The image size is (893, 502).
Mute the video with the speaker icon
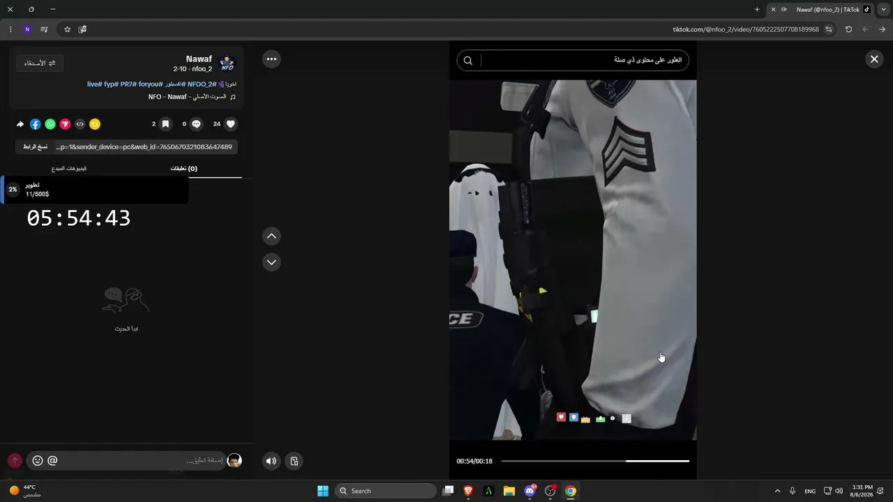click(x=271, y=461)
